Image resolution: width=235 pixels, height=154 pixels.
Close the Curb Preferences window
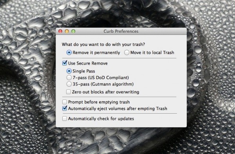60,31
